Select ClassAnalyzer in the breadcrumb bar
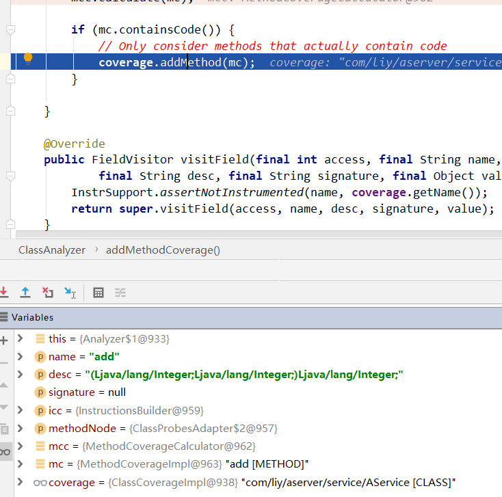This screenshot has height=497, width=502. [52, 250]
